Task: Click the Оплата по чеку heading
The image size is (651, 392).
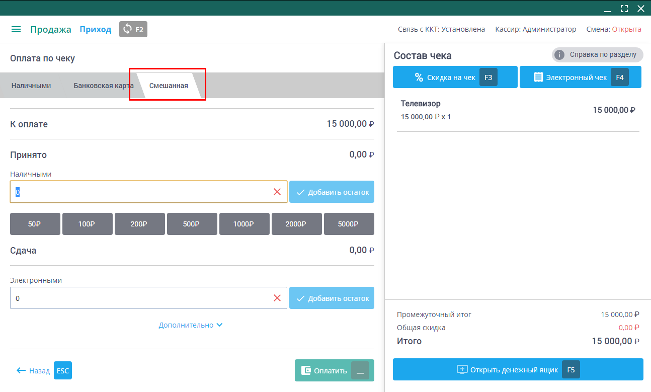Action: (x=42, y=58)
